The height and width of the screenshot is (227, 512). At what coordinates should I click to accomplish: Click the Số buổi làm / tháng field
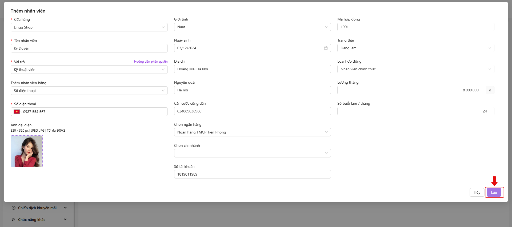coord(416,111)
